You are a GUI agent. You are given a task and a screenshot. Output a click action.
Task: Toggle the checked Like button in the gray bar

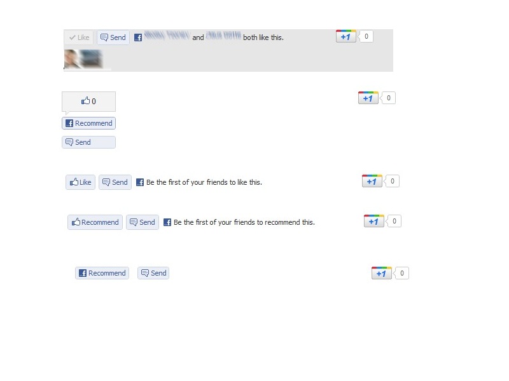(x=79, y=37)
